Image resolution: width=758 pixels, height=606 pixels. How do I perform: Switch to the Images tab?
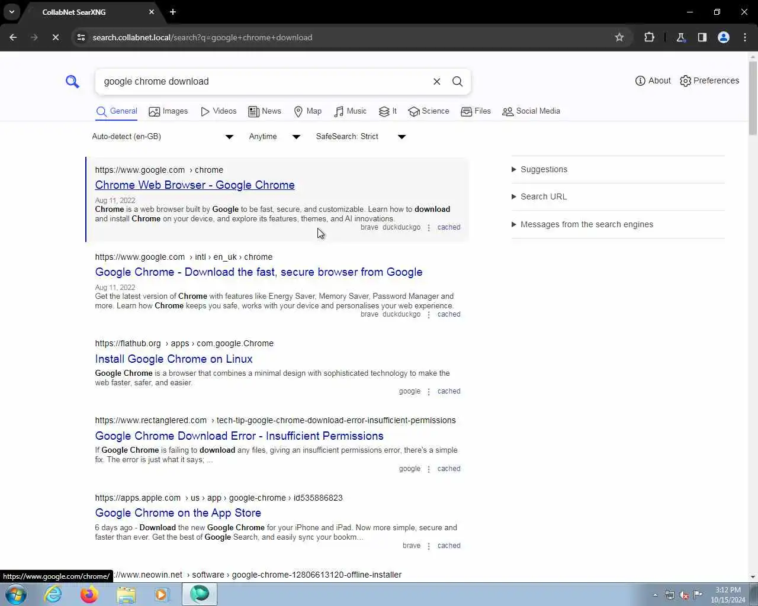click(x=168, y=111)
